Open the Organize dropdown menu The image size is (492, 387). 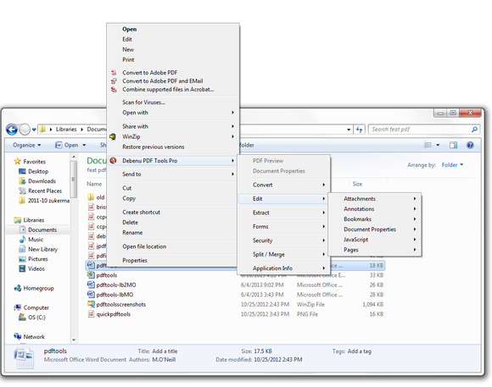26,145
